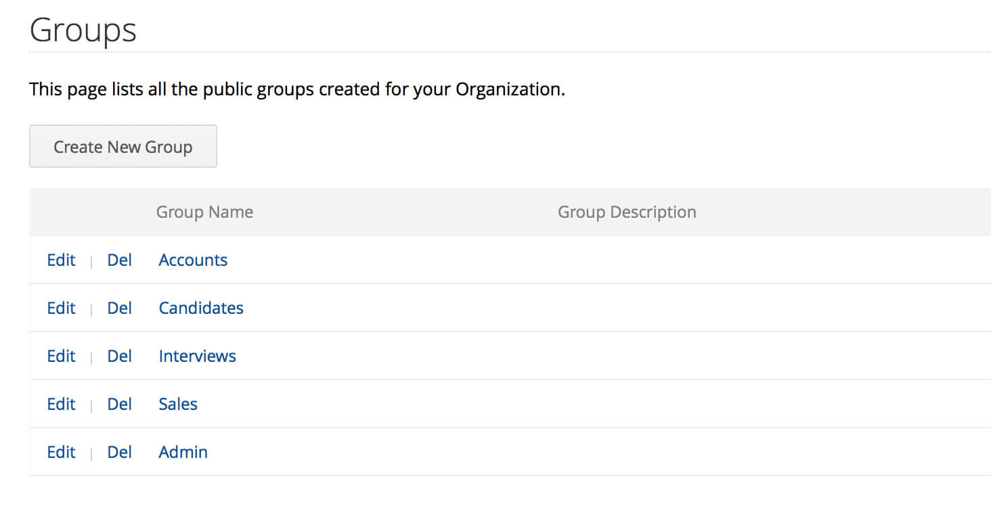Click the Groups page heading
This screenshot has height=510, width=991.
coord(83,30)
